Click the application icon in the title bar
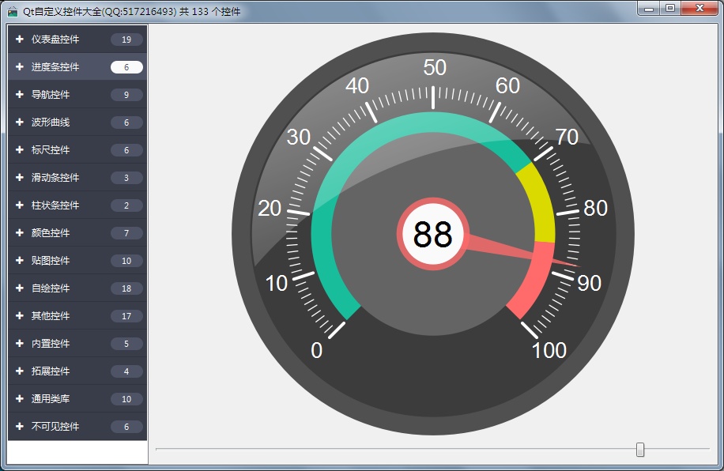The width and height of the screenshot is (724, 471). pos(12,11)
